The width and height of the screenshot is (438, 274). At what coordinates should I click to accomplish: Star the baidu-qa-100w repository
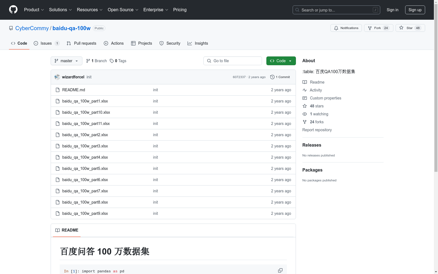point(410,28)
